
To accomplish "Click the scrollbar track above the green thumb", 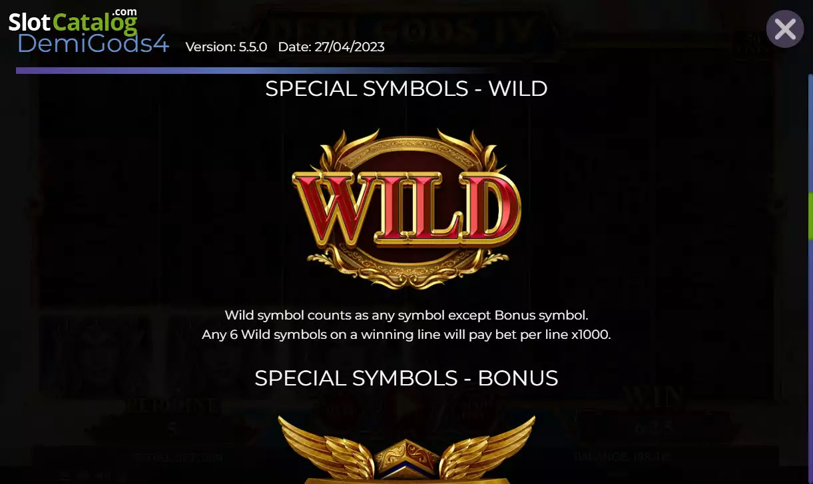I will [x=810, y=133].
